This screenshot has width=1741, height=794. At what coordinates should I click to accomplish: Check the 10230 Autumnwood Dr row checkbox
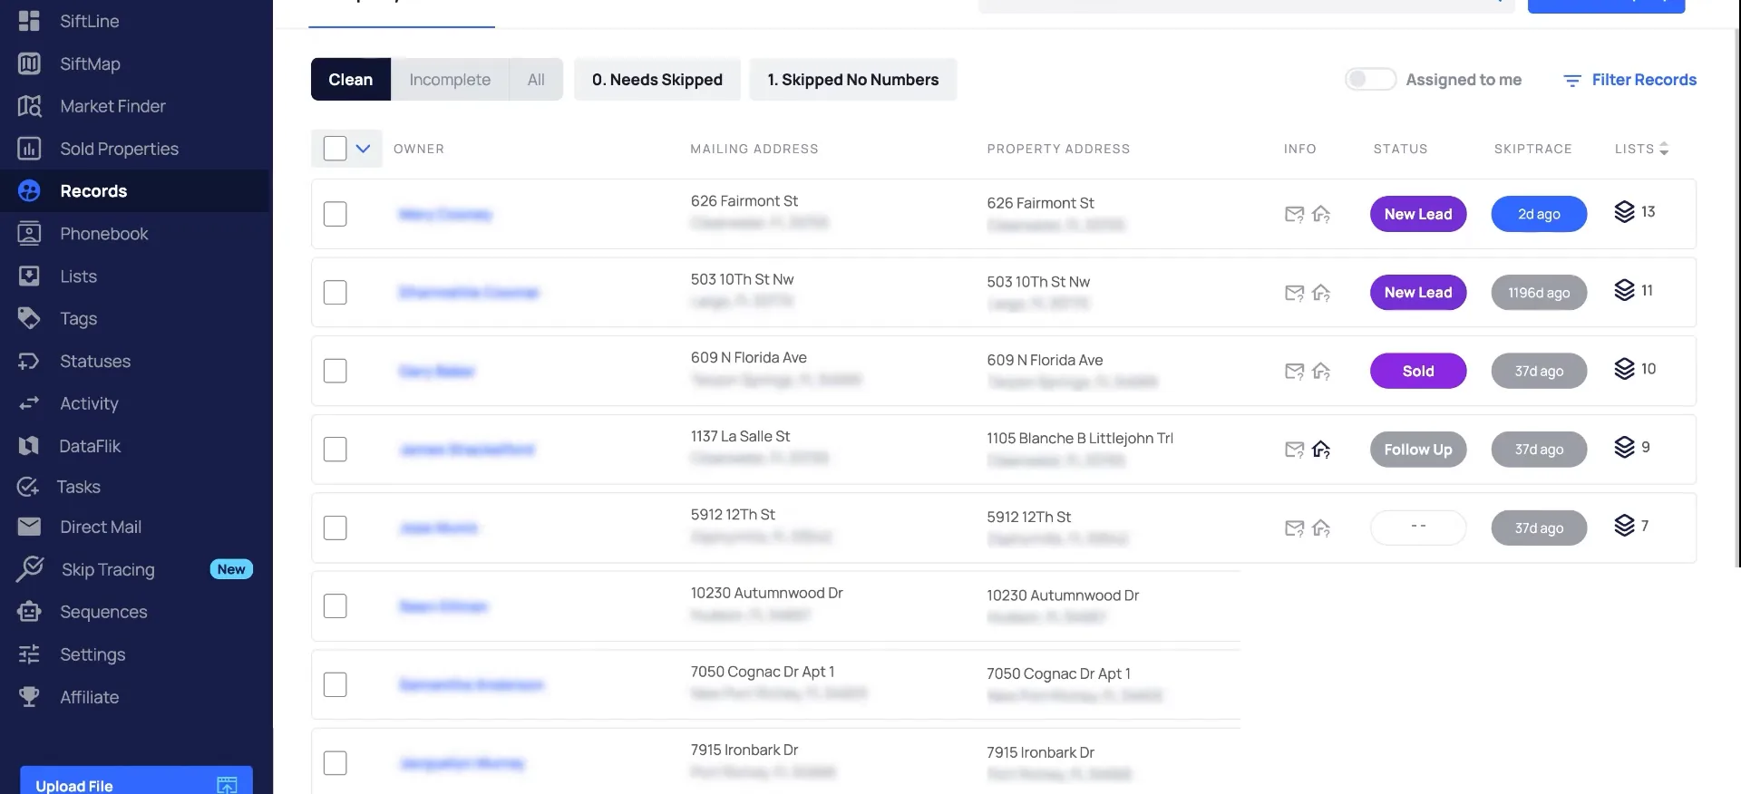pos(335,606)
